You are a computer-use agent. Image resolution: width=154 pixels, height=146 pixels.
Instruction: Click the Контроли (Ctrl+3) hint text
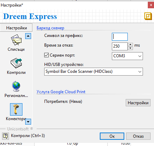pyautogui.click(x=28, y=136)
